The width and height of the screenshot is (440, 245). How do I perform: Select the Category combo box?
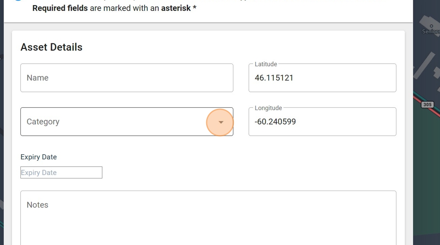[114, 122]
